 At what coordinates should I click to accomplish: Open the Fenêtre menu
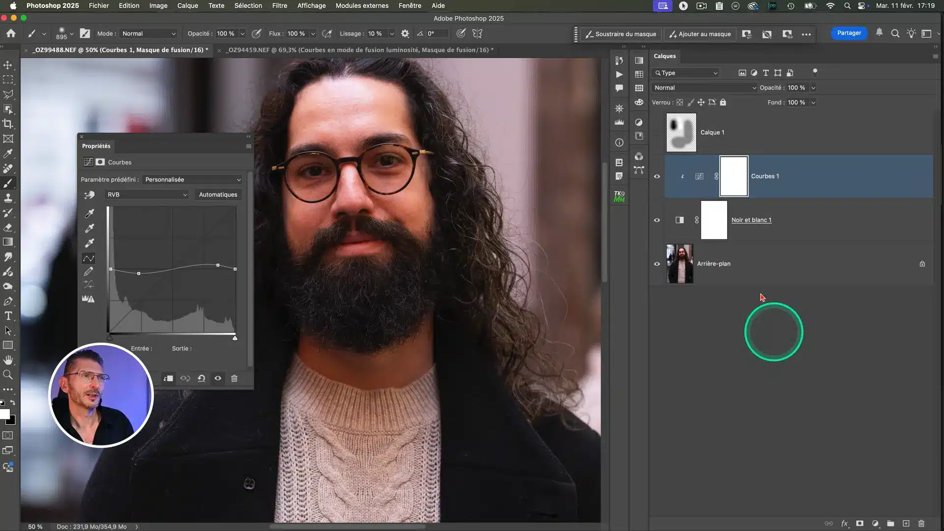410,5
